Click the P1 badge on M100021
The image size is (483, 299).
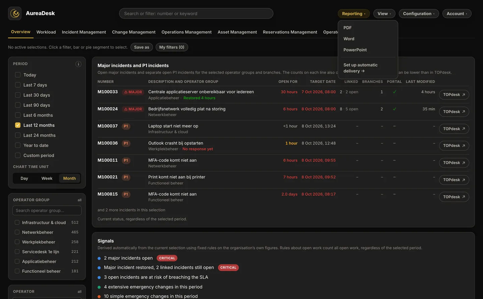[126, 177]
